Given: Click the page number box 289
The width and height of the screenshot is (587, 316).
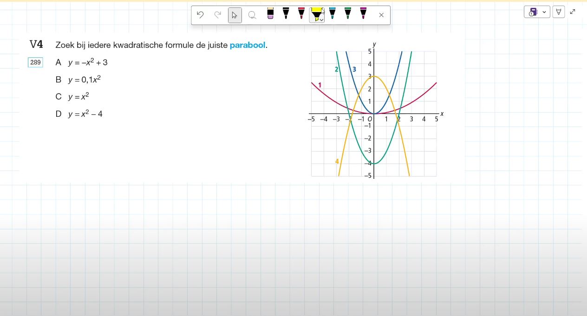Looking at the screenshot, I should click(35, 62).
